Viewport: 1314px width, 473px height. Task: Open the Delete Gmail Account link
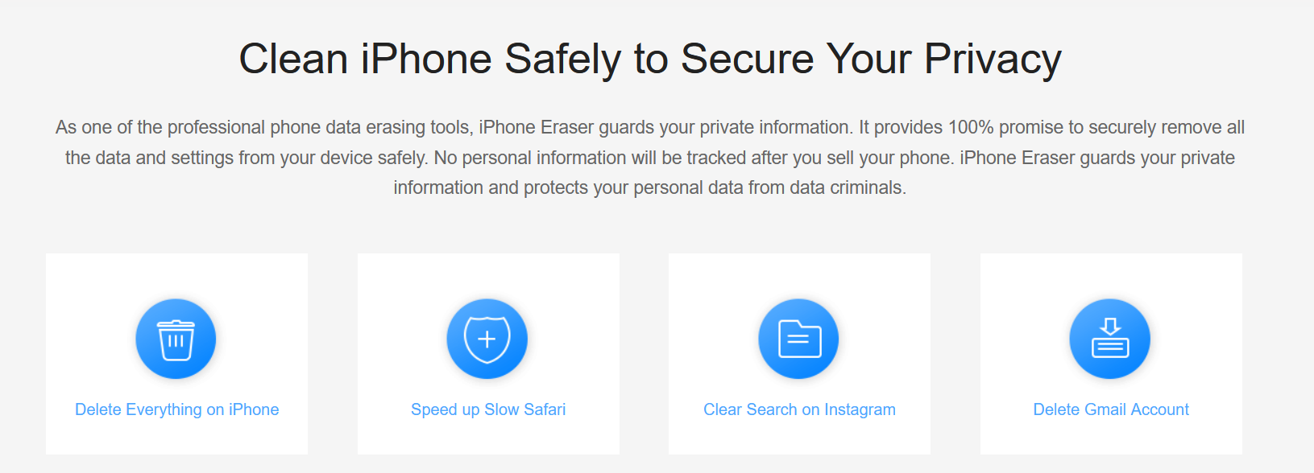point(1111,409)
